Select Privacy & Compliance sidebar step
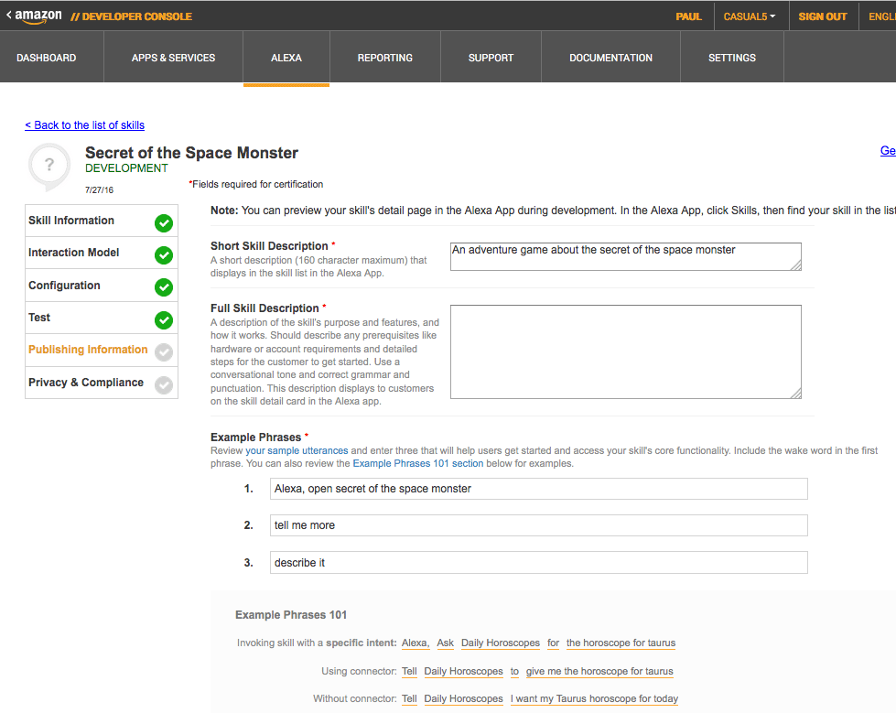Viewport: 896px width, 713px height. tap(86, 383)
